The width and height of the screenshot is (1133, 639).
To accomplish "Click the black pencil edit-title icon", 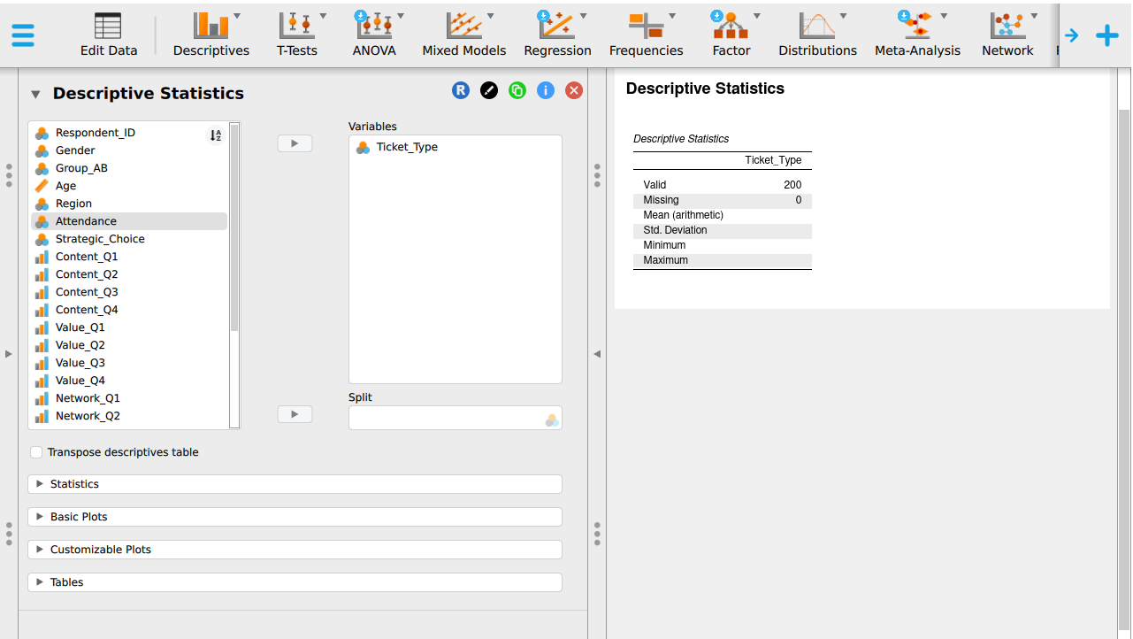I will pyautogui.click(x=489, y=90).
